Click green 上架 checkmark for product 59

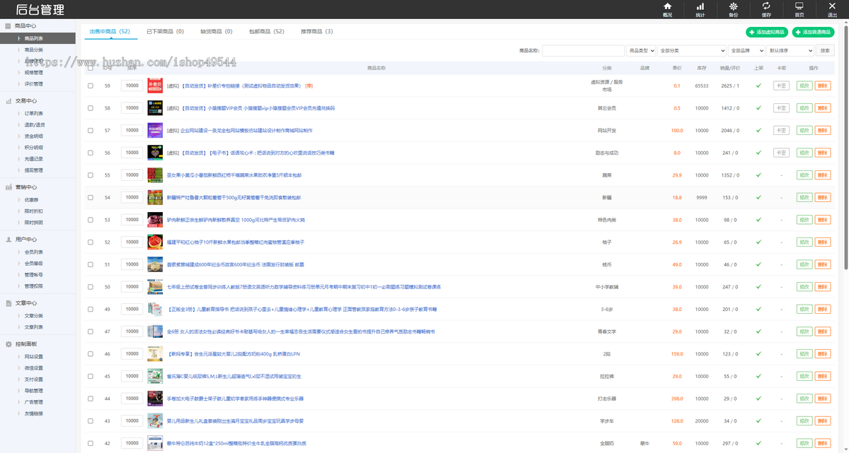point(758,86)
